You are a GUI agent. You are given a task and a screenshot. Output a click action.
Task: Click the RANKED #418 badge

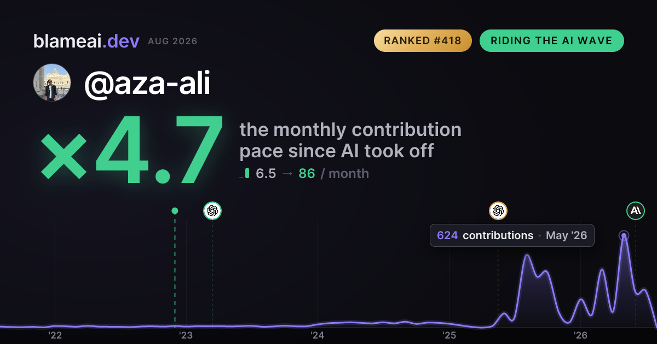[x=423, y=41]
